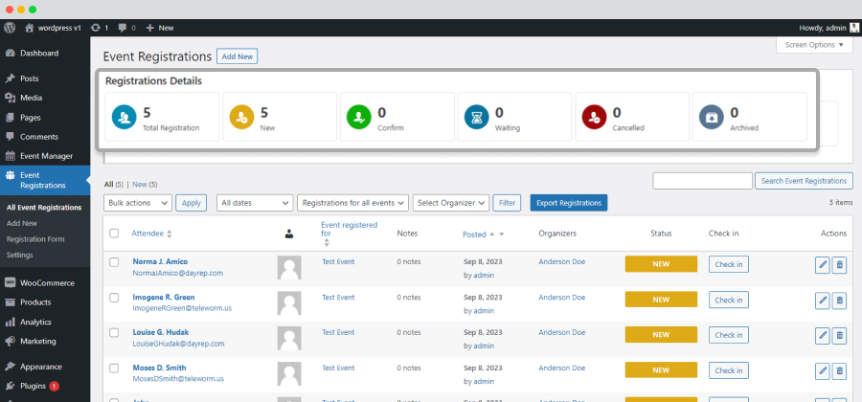Open the Bulk actions dropdown
The height and width of the screenshot is (402, 862).
click(x=137, y=203)
